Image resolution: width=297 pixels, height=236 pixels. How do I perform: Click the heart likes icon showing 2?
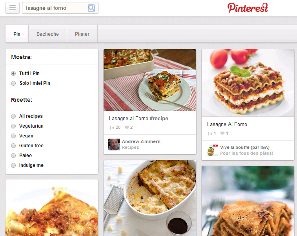pyautogui.click(x=126, y=127)
